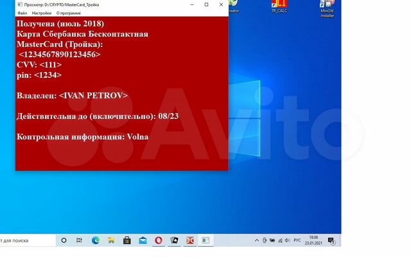Click the Контрольная информация: Volna line

(83, 137)
